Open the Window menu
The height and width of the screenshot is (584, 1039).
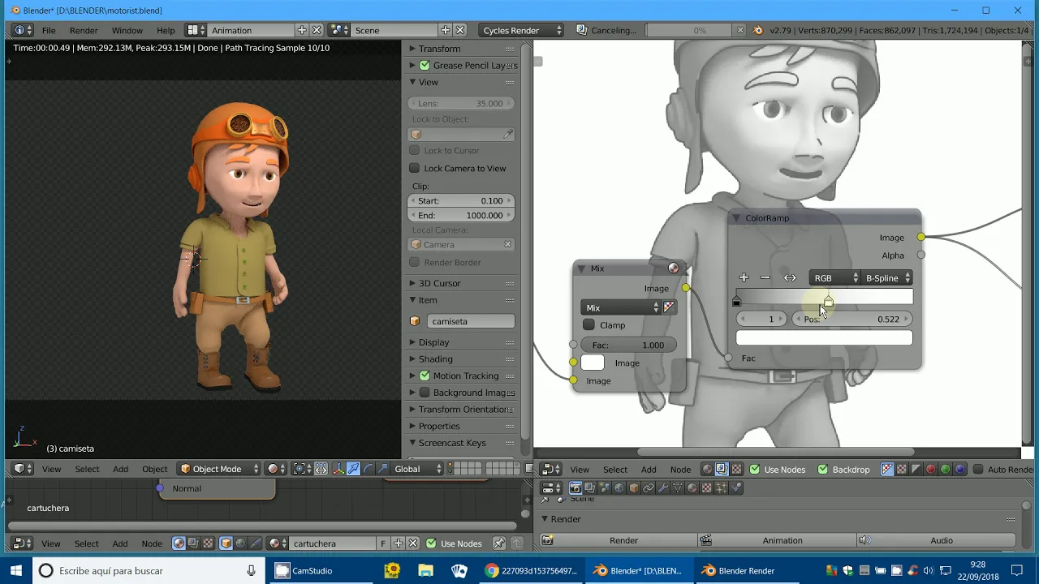[x=127, y=30]
